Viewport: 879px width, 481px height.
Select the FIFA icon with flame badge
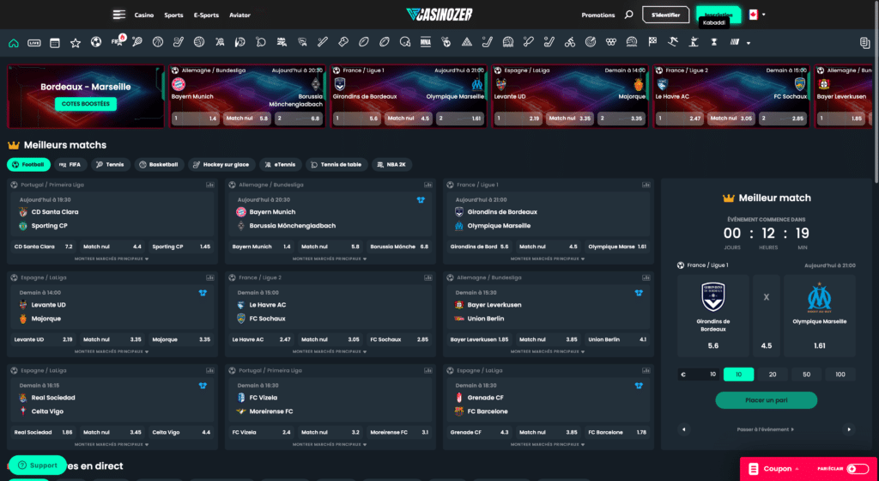click(118, 41)
